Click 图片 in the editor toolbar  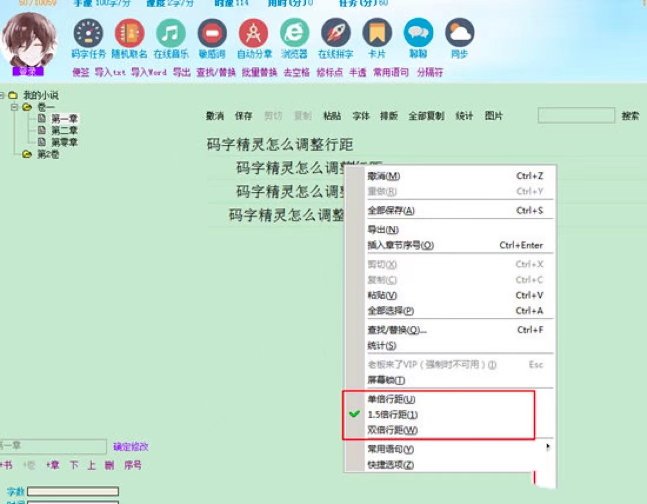(493, 116)
